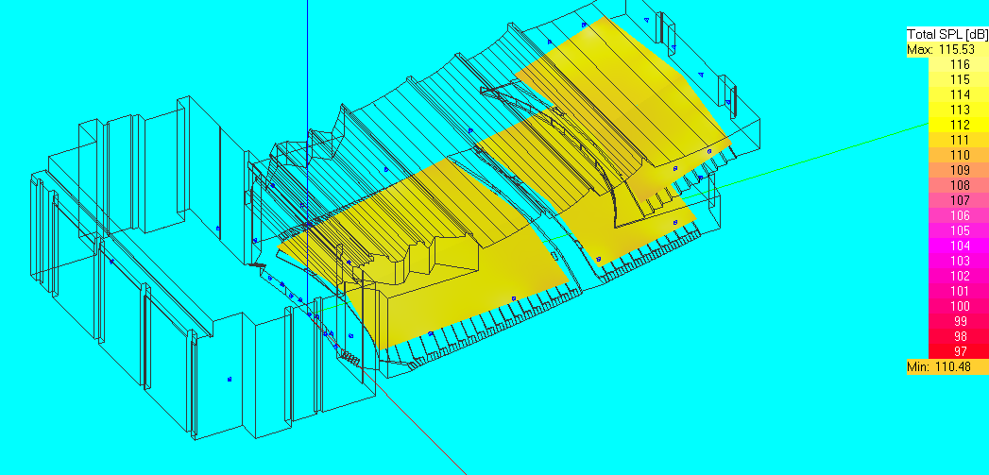Choose the 103 dB legend color band

coord(959,262)
